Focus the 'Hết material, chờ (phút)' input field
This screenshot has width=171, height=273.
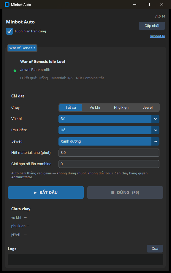click(109, 153)
